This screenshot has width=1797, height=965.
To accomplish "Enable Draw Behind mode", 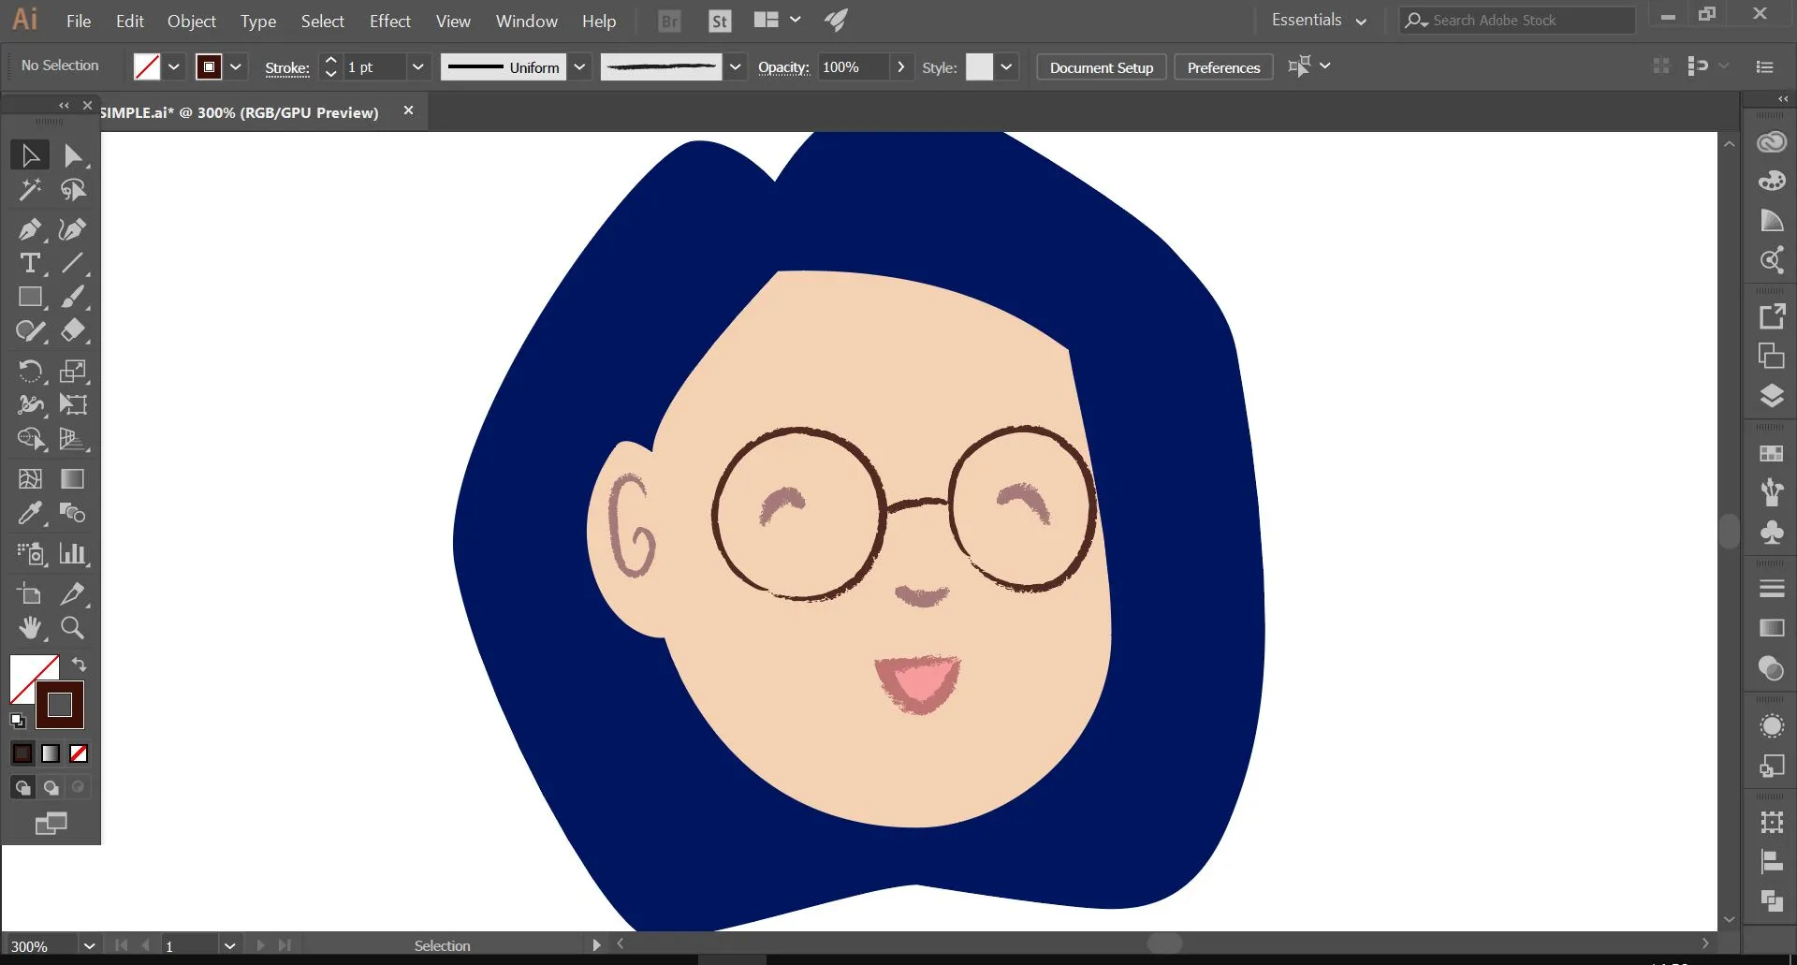I will [51, 788].
